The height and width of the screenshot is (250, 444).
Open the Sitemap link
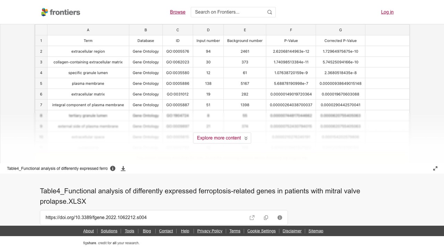[316, 231]
